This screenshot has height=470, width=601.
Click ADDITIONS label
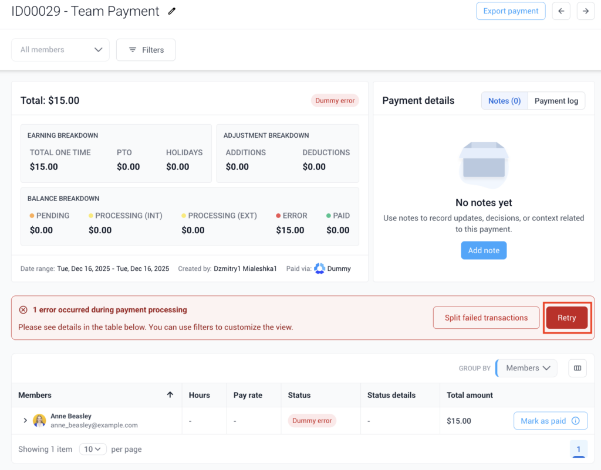pos(246,152)
